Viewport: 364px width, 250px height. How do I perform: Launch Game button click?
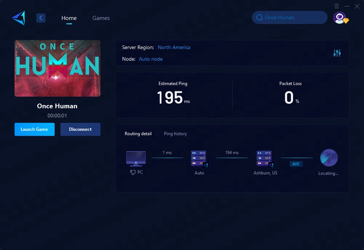35,129
